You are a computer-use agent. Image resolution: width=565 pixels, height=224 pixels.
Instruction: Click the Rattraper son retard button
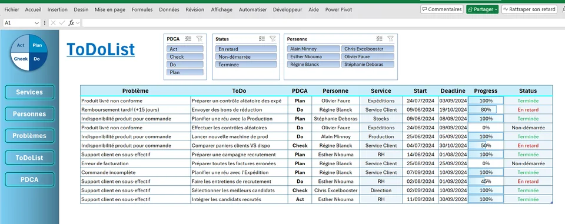[x=529, y=9]
